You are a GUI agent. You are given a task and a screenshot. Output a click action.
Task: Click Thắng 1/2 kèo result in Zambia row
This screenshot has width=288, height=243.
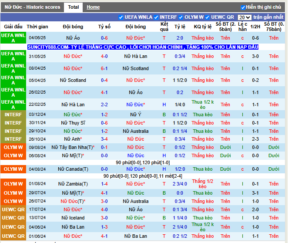[203, 184]
